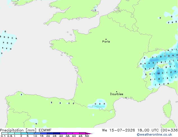The image size is (178, 137).
Task: Pick the dark navy swatch between 25 and 30
Action: (57, 133)
